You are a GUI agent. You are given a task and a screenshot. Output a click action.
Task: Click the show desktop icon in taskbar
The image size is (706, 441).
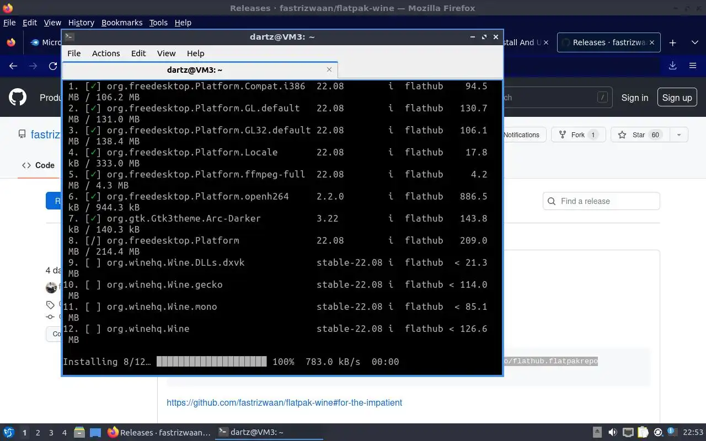[95, 433]
